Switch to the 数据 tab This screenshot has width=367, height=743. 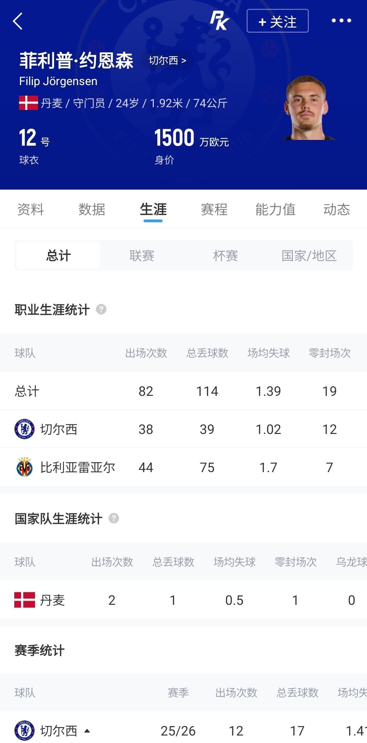tap(92, 209)
